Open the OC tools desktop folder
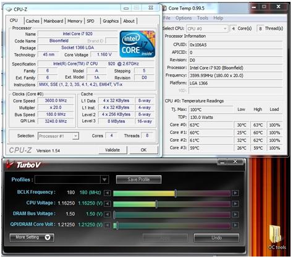This screenshot has width=293, height=259. click(x=276, y=237)
